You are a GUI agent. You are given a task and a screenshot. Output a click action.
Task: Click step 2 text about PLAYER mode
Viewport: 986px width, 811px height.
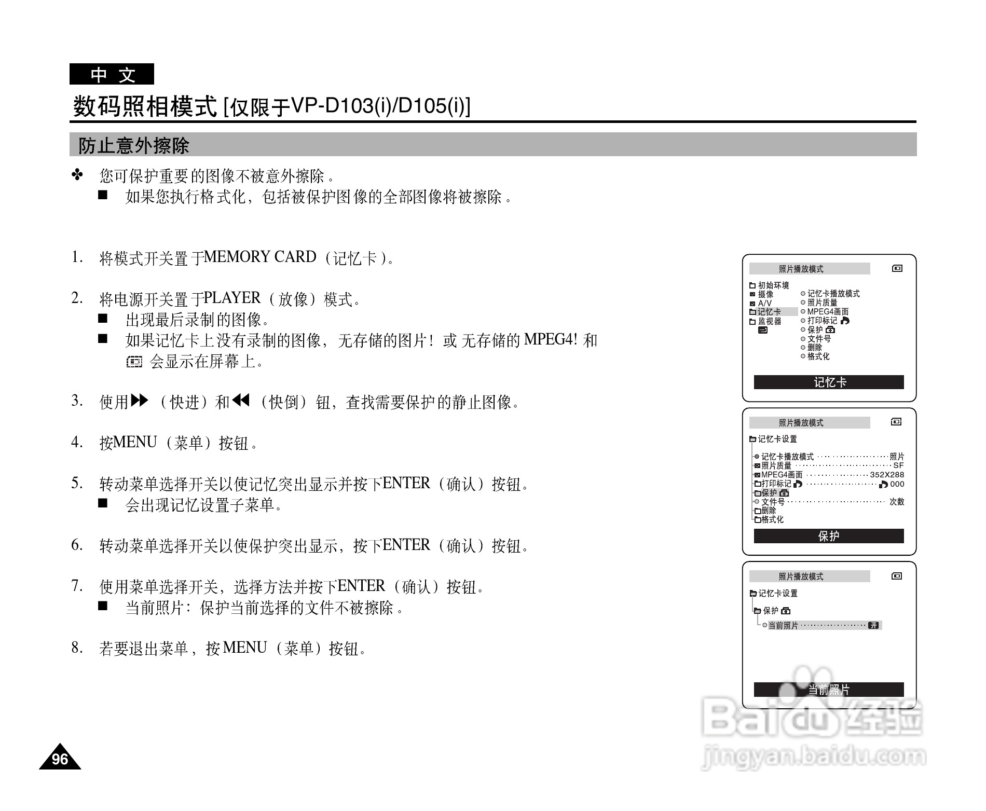229,298
